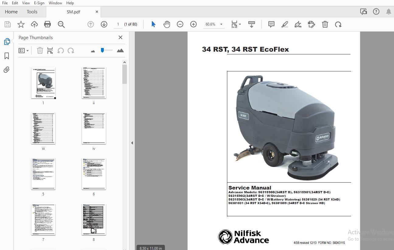This screenshot has height=250, width=394.
Task: Open the Window menu
Action: pos(55,3)
